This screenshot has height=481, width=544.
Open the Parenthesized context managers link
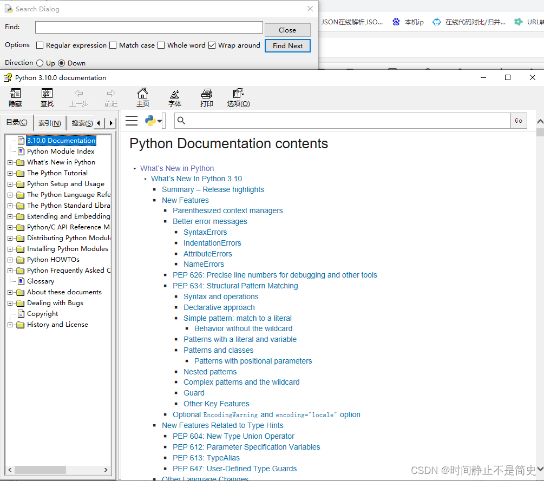tap(227, 210)
